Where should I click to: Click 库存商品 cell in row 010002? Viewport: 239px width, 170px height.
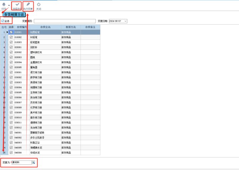pos(71,37)
